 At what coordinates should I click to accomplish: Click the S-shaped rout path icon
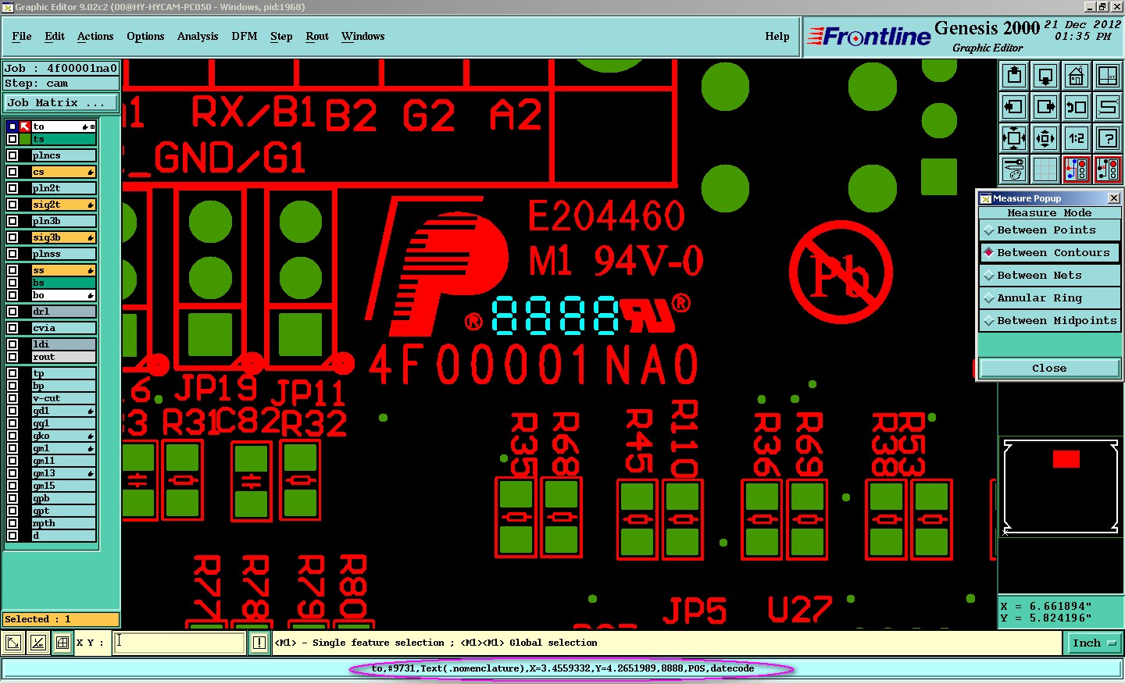pos(1108,107)
